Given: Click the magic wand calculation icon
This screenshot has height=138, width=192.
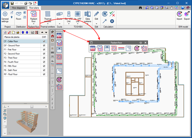Looking at the screenshot, I should point(105,21).
